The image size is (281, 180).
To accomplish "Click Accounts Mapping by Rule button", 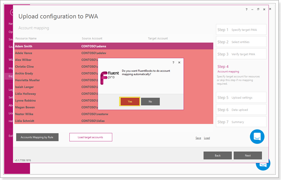I will pyautogui.click(x=37, y=137).
